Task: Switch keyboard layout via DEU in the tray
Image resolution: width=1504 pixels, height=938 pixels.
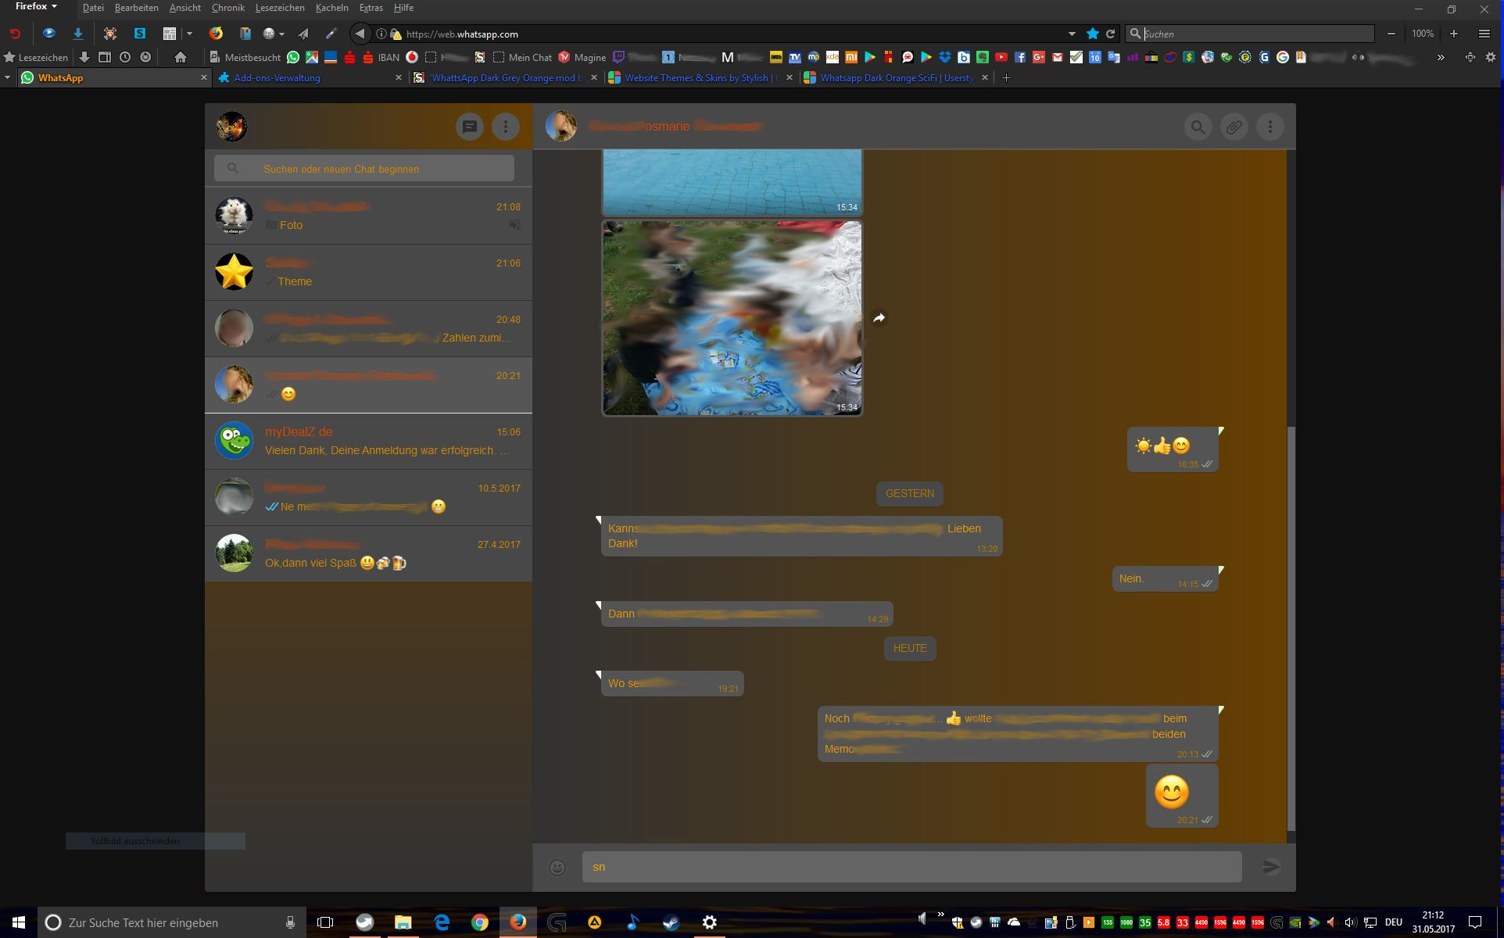Action: click(1393, 922)
